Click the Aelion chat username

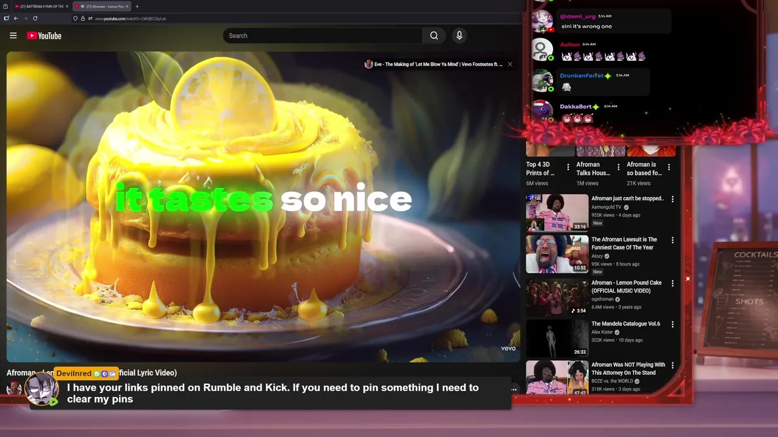(x=570, y=44)
